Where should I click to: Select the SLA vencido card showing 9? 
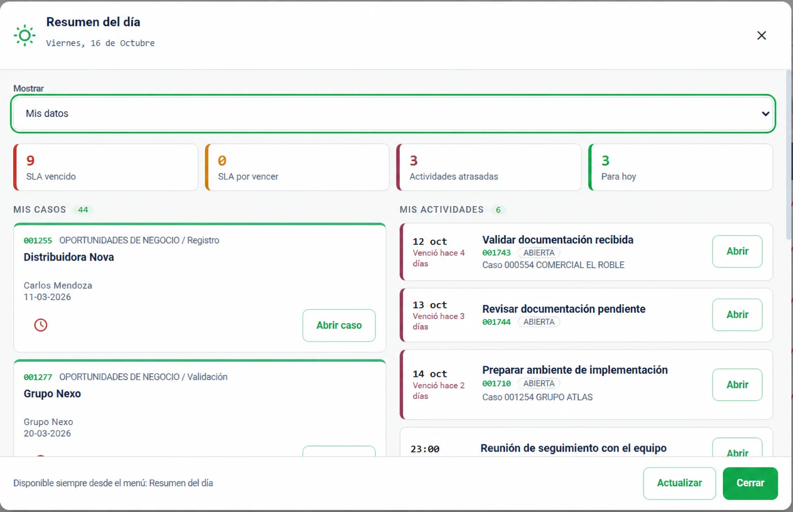tap(106, 167)
